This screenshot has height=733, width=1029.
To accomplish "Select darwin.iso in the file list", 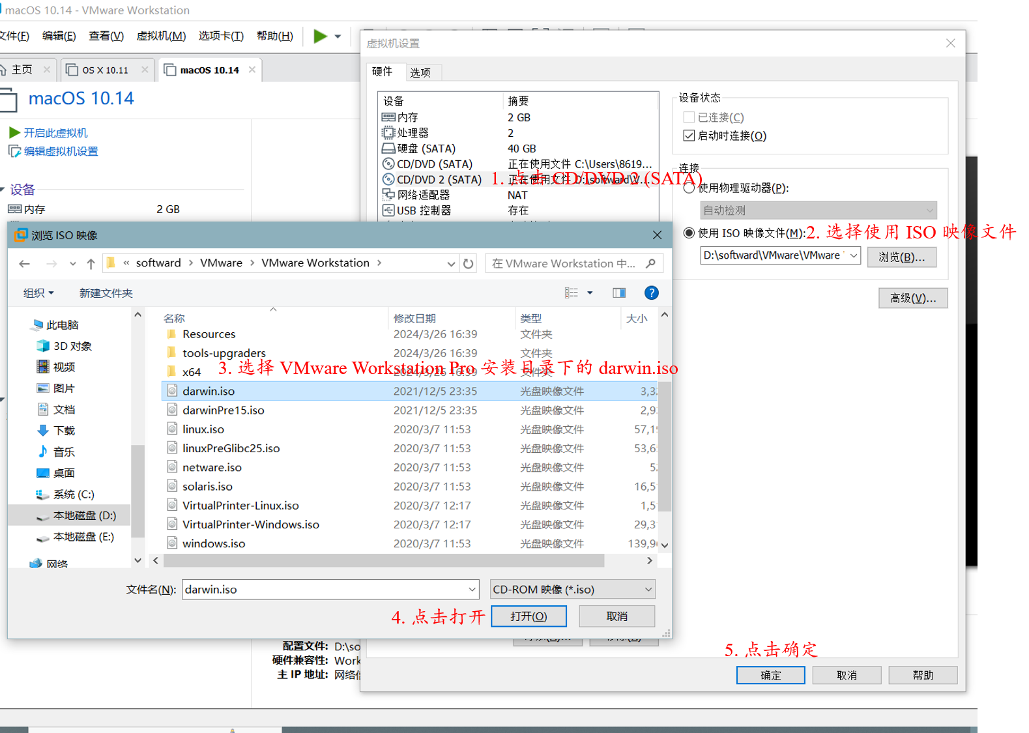I will point(409,391).
